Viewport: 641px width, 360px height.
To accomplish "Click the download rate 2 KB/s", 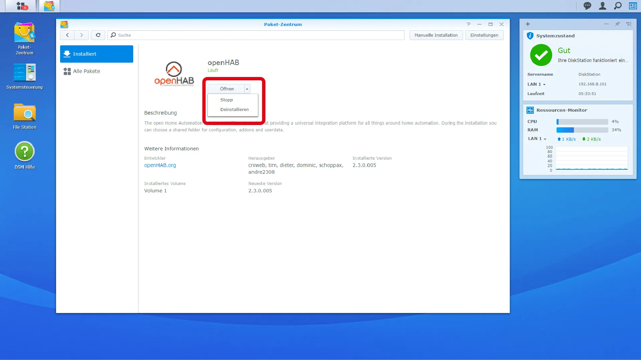I will tap(591, 139).
